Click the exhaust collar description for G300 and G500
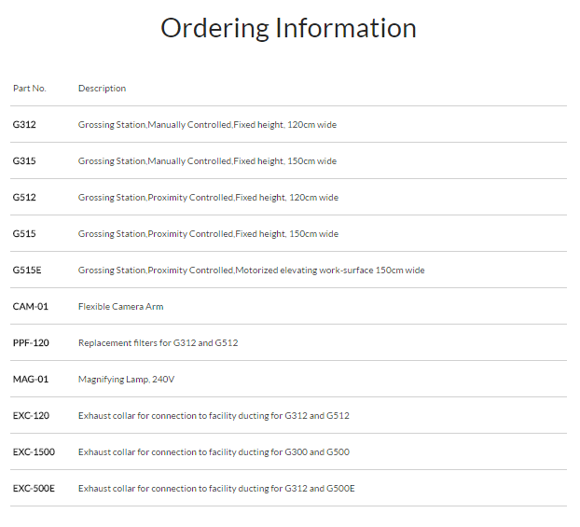Viewport: 580px width, 527px height. (214, 452)
